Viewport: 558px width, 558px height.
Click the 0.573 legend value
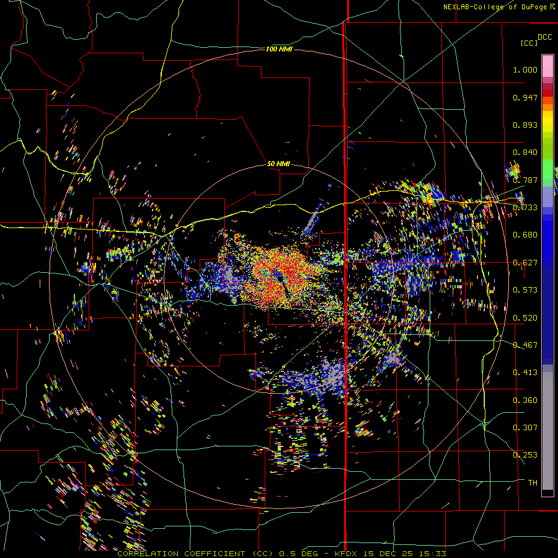525,290
